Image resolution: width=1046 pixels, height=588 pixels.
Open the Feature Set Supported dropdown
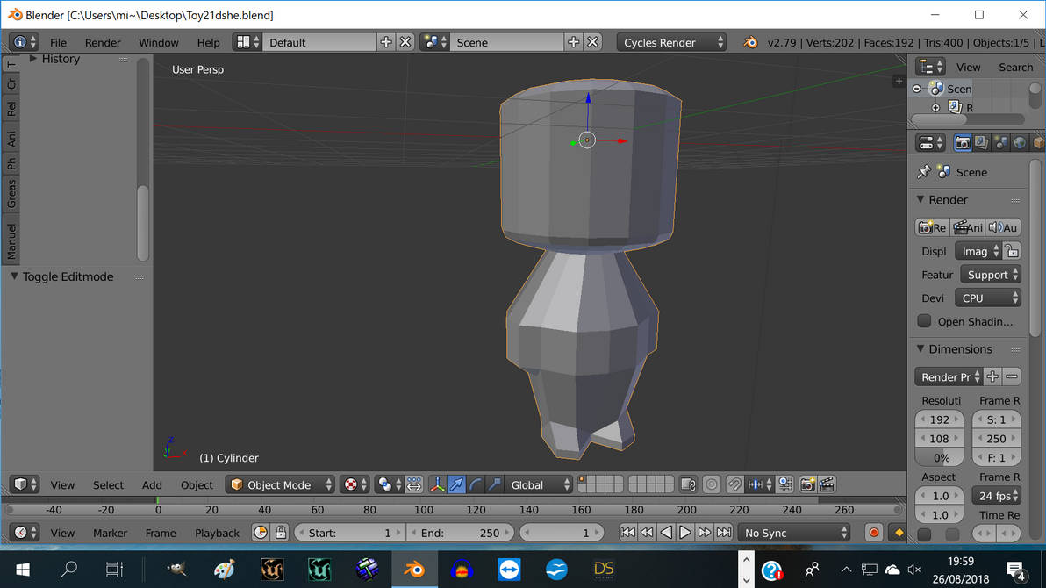[x=991, y=275]
